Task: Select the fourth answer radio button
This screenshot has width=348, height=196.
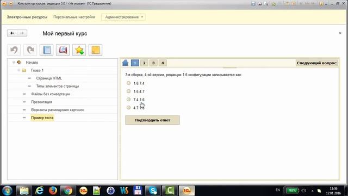Action: click(x=128, y=108)
